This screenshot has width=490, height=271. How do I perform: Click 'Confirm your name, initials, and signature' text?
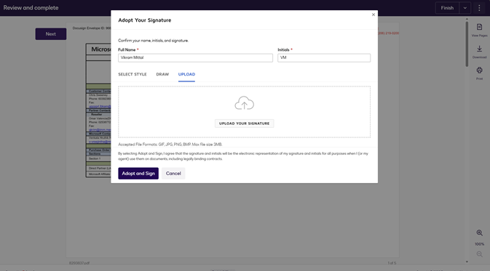153,41
